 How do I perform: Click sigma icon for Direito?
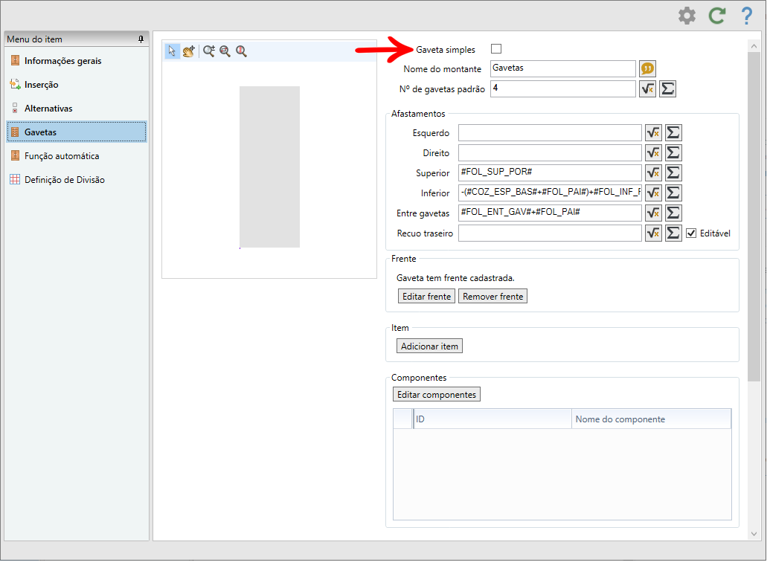(x=674, y=153)
